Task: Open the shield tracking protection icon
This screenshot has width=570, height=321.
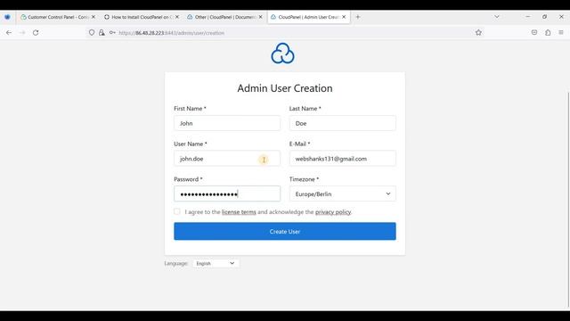Action: [92, 33]
